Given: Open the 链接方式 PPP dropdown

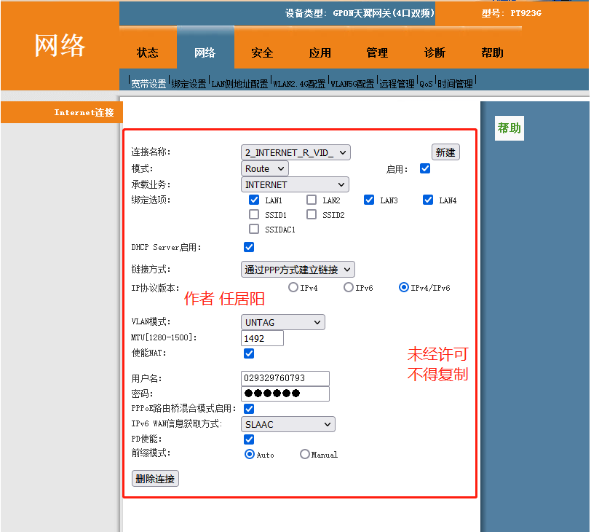Looking at the screenshot, I should (x=298, y=270).
